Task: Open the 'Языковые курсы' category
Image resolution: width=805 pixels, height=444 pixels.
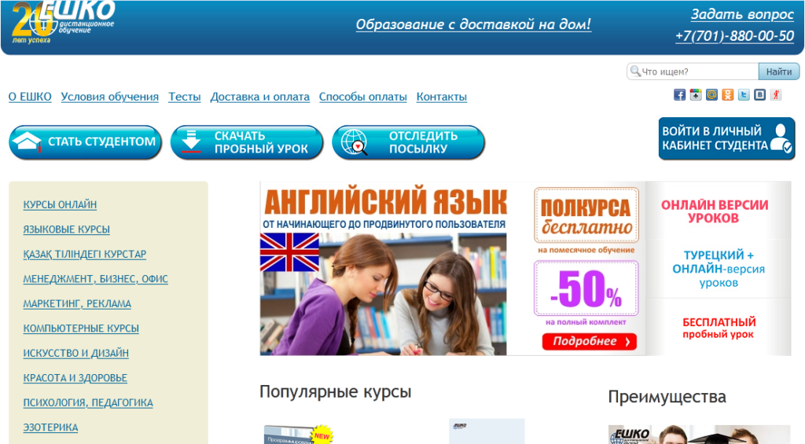Action: click(66, 229)
